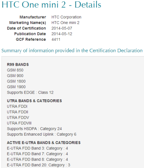Click the UTRA BANDS & CATEGORIES heading

35,101
